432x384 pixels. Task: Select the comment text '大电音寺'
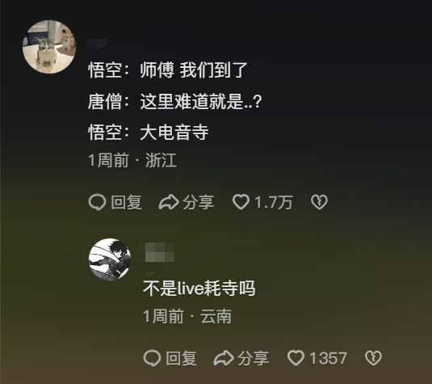pyautogui.click(x=174, y=133)
